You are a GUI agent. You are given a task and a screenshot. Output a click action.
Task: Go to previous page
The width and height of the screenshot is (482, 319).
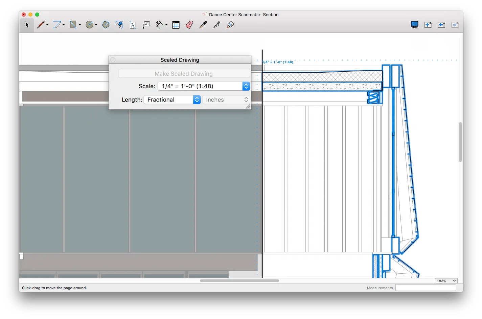[x=441, y=25]
